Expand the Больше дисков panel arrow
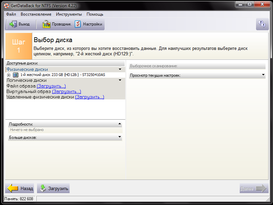 (120, 137)
